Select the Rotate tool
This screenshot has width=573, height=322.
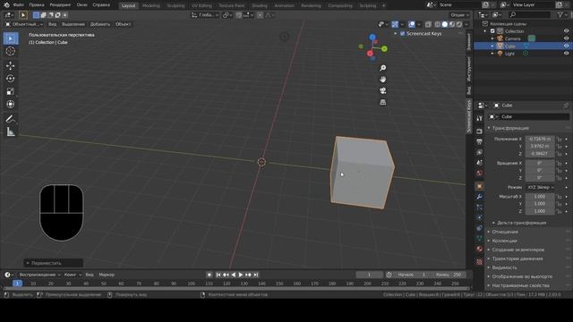tap(11, 79)
